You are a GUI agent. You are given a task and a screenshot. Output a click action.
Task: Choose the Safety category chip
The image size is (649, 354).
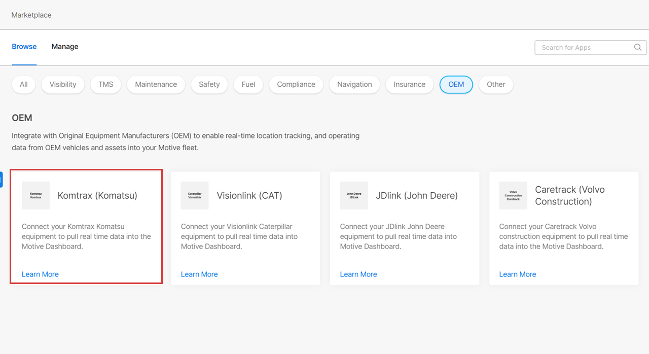pyautogui.click(x=209, y=85)
